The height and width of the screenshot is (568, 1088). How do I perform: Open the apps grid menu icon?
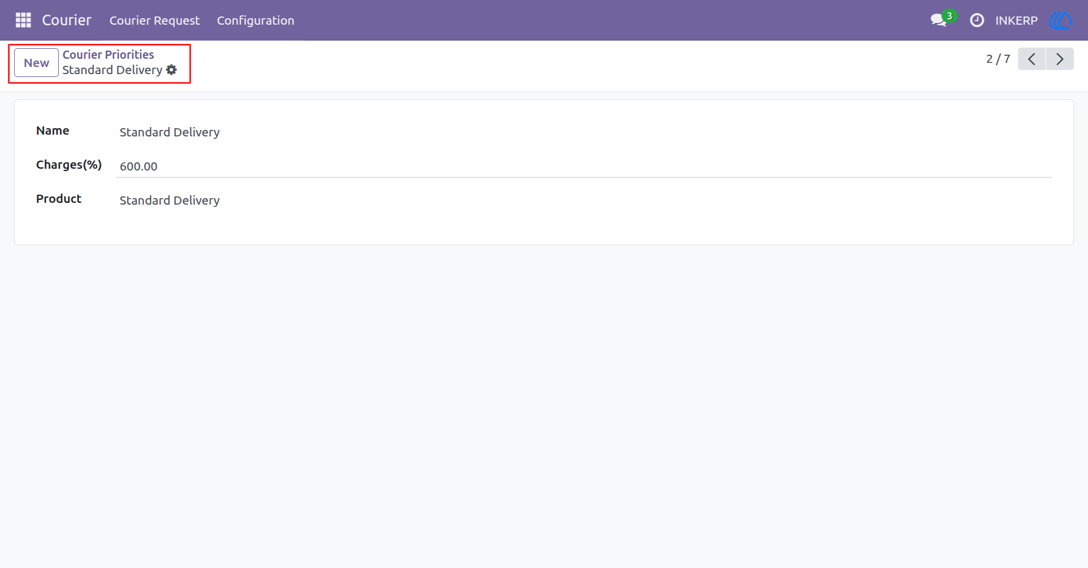click(23, 20)
